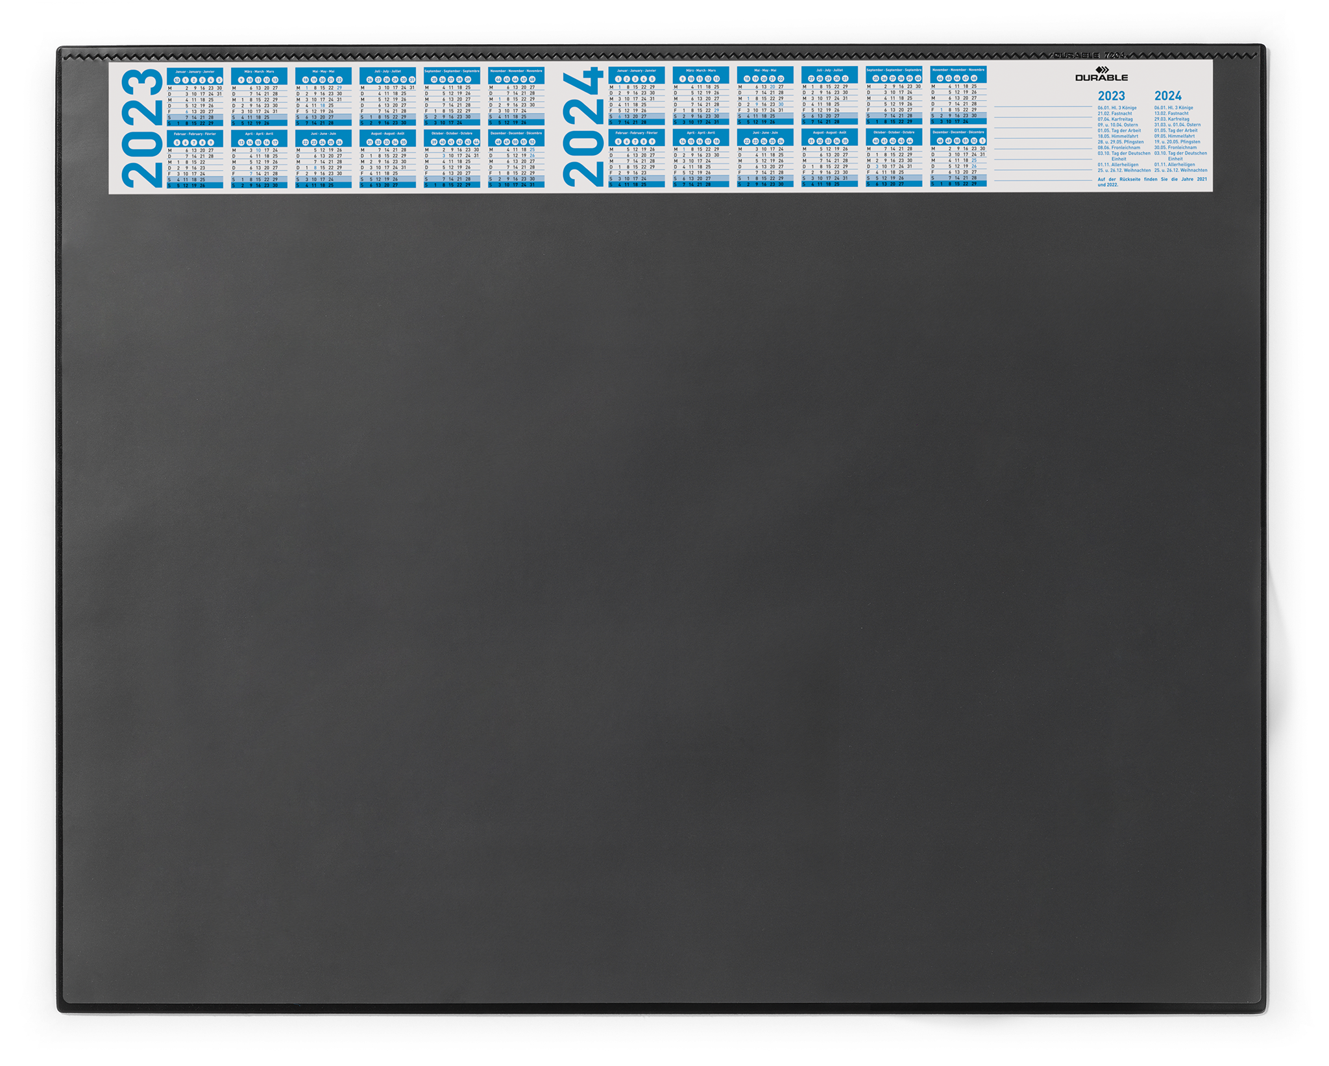
Task: Click the large vertical 2024 year label
Action: (583, 128)
